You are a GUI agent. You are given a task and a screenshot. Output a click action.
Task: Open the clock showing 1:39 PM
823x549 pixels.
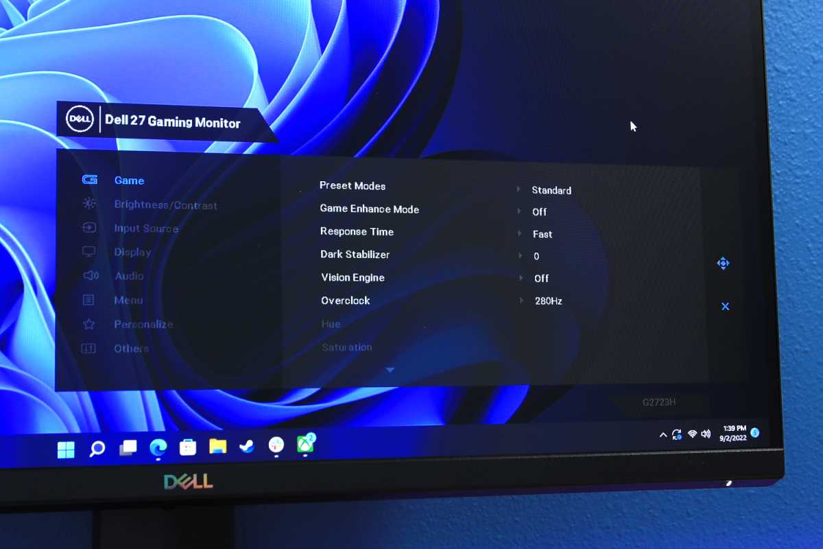tap(733, 432)
